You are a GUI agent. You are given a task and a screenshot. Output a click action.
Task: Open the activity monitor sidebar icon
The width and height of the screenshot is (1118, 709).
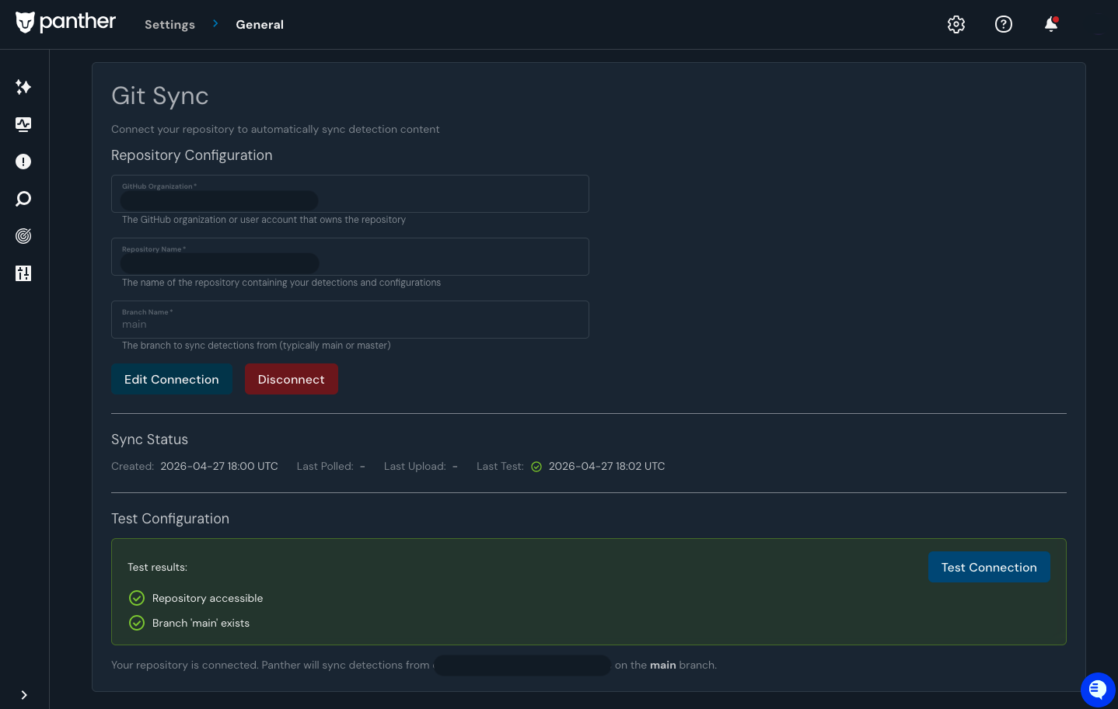pyautogui.click(x=23, y=124)
